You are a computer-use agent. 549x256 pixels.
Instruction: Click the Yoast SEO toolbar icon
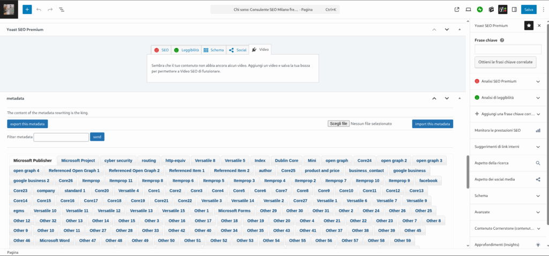click(503, 10)
